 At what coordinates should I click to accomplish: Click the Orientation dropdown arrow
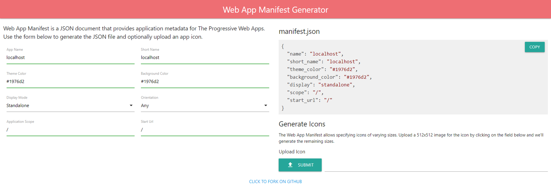265,105
